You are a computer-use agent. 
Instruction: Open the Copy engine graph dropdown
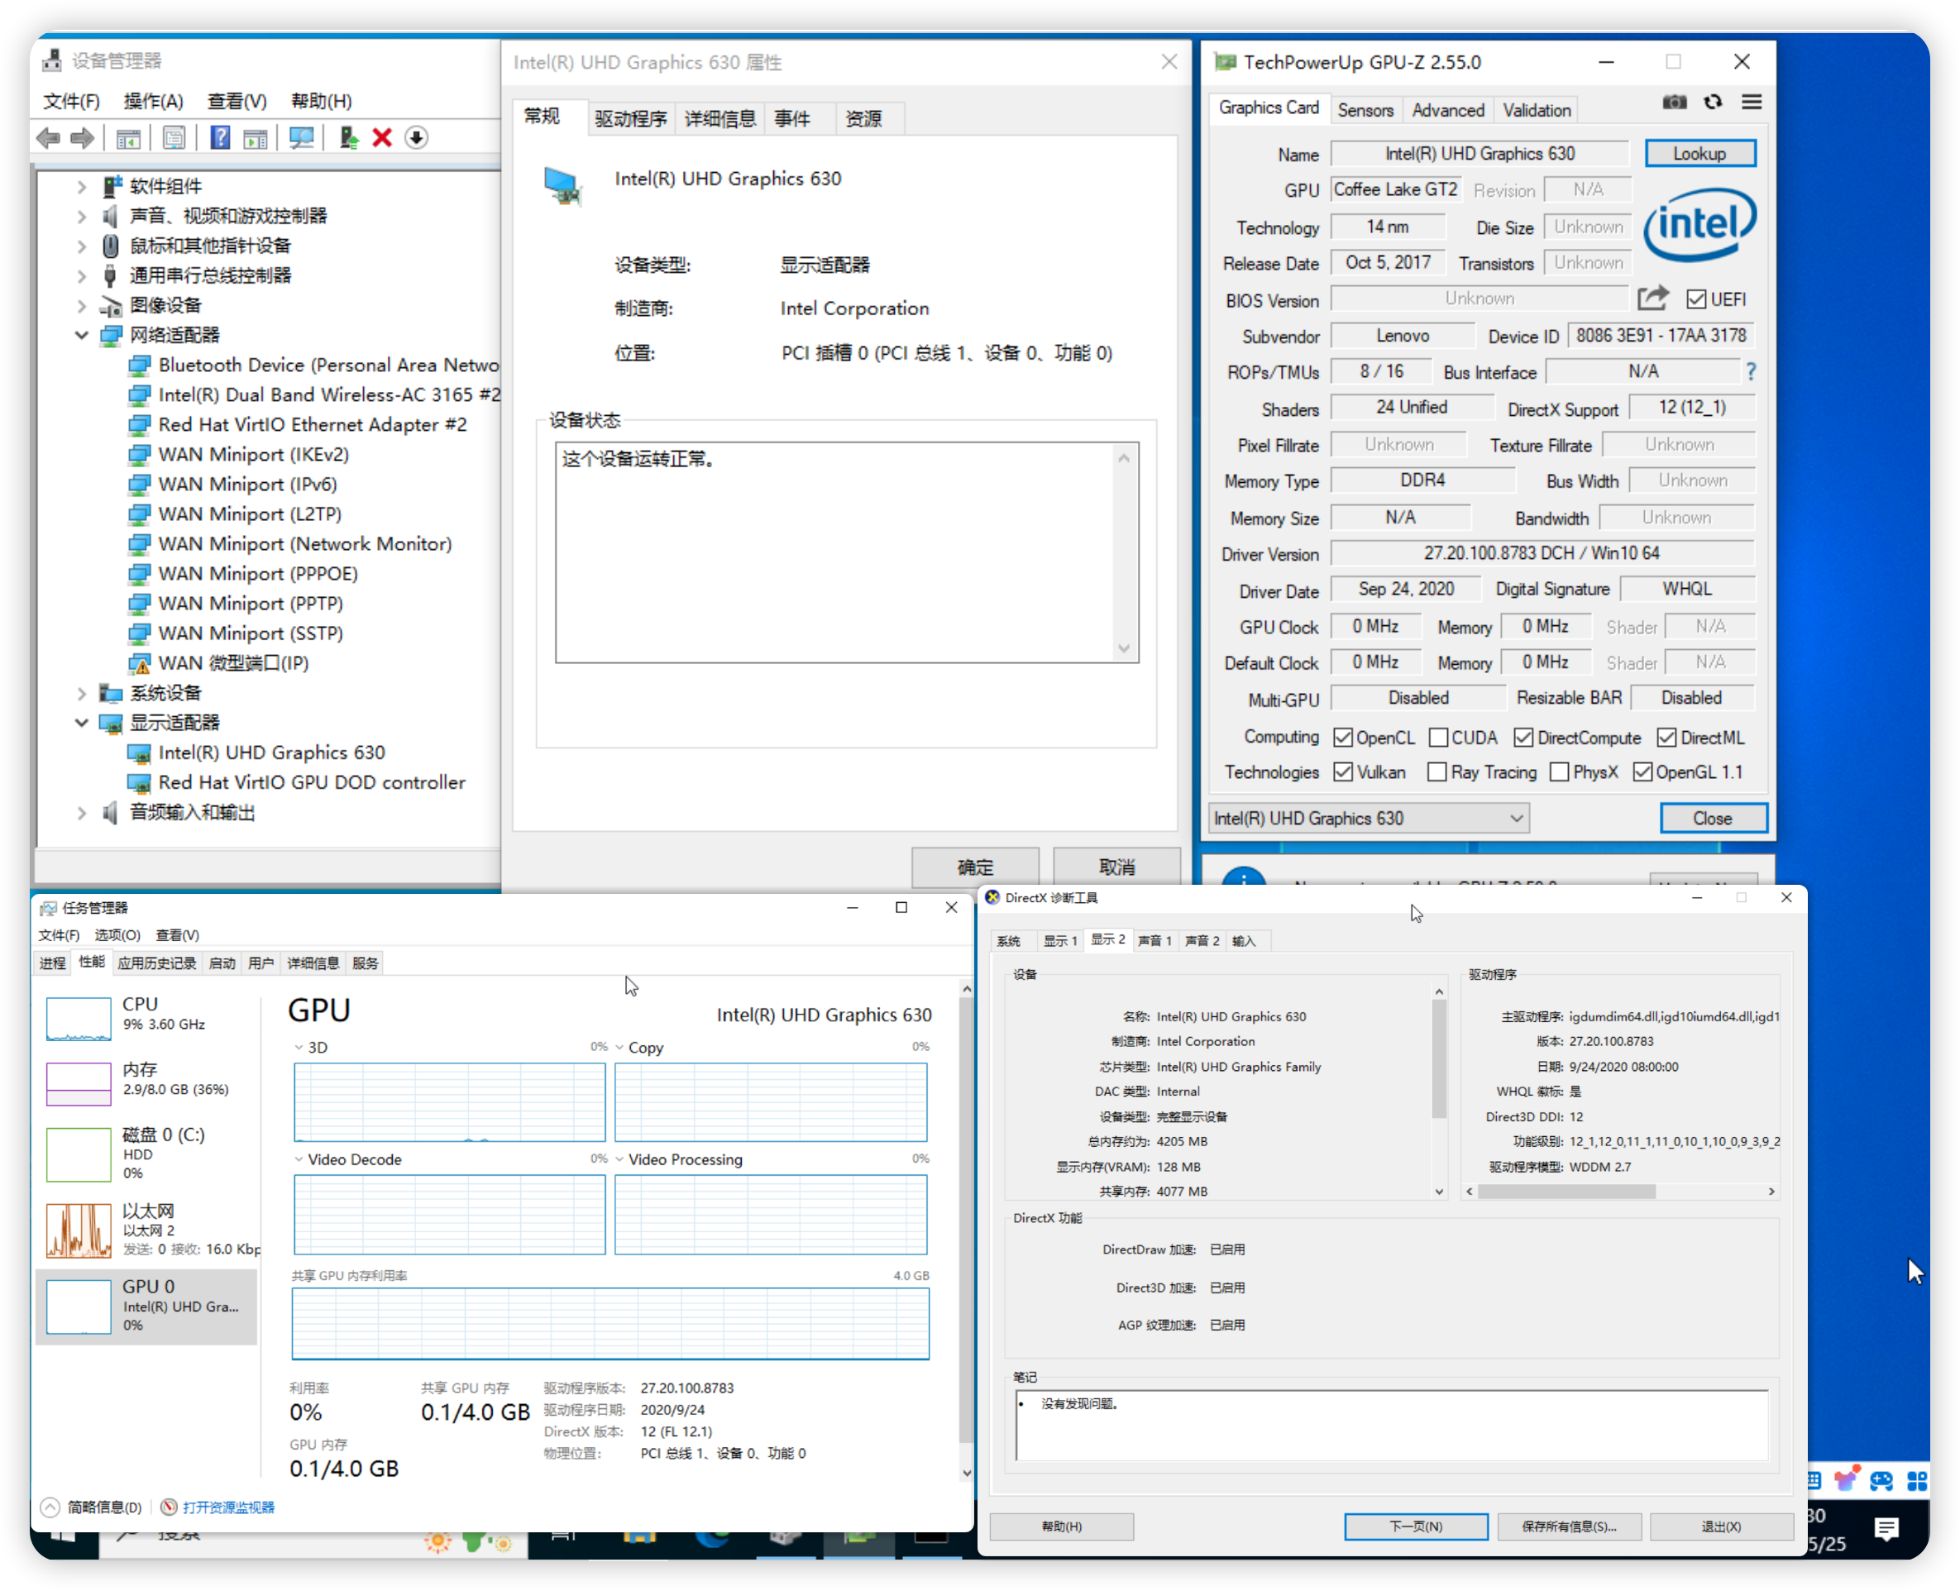[x=620, y=1048]
